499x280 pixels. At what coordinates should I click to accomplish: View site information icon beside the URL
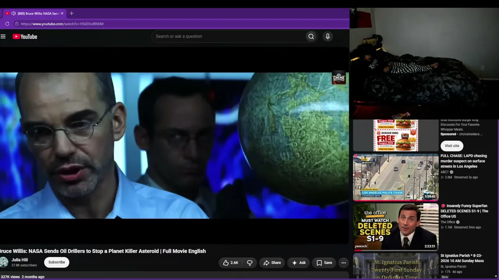(x=16, y=24)
